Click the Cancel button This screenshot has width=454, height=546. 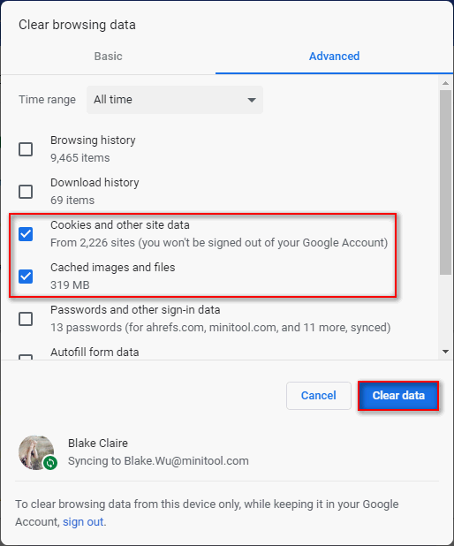(x=319, y=396)
